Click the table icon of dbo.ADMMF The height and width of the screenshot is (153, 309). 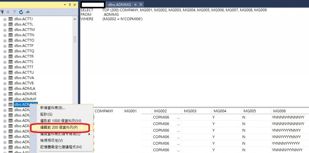[x=11, y=99]
